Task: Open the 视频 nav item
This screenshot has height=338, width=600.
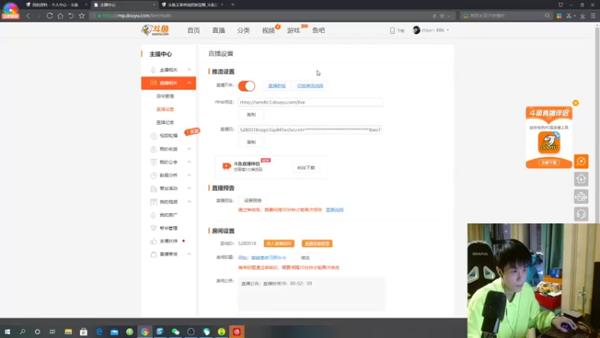Action: click(x=268, y=30)
